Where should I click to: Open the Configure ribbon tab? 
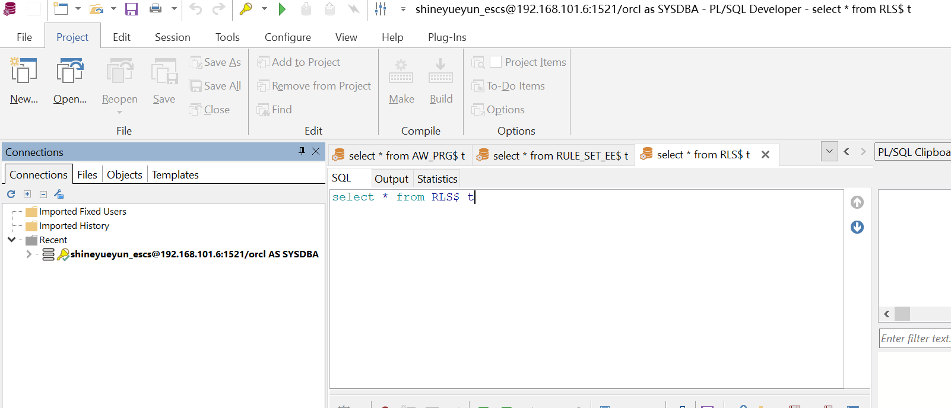pos(288,37)
